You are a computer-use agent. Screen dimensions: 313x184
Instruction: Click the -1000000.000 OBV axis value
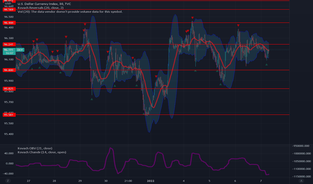302,154
